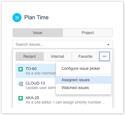125x115 pixels.
Task: Click the Plan Time double-arrow icon
Action: coord(17,18)
